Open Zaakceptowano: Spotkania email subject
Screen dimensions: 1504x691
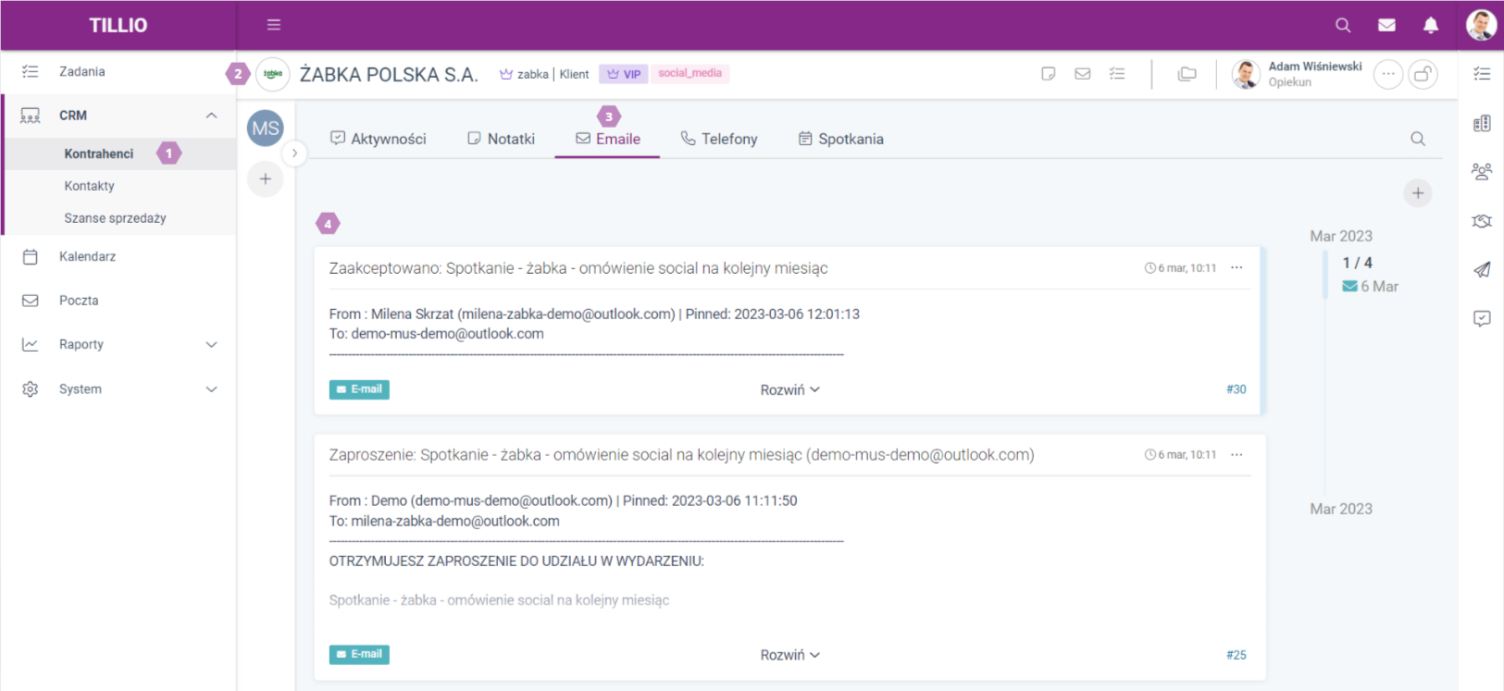[578, 268]
